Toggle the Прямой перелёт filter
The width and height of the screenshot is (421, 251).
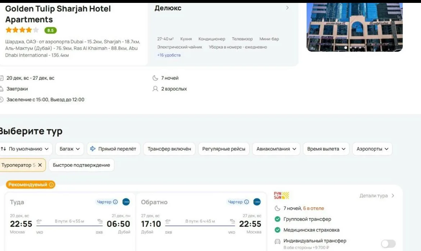[x=114, y=149]
